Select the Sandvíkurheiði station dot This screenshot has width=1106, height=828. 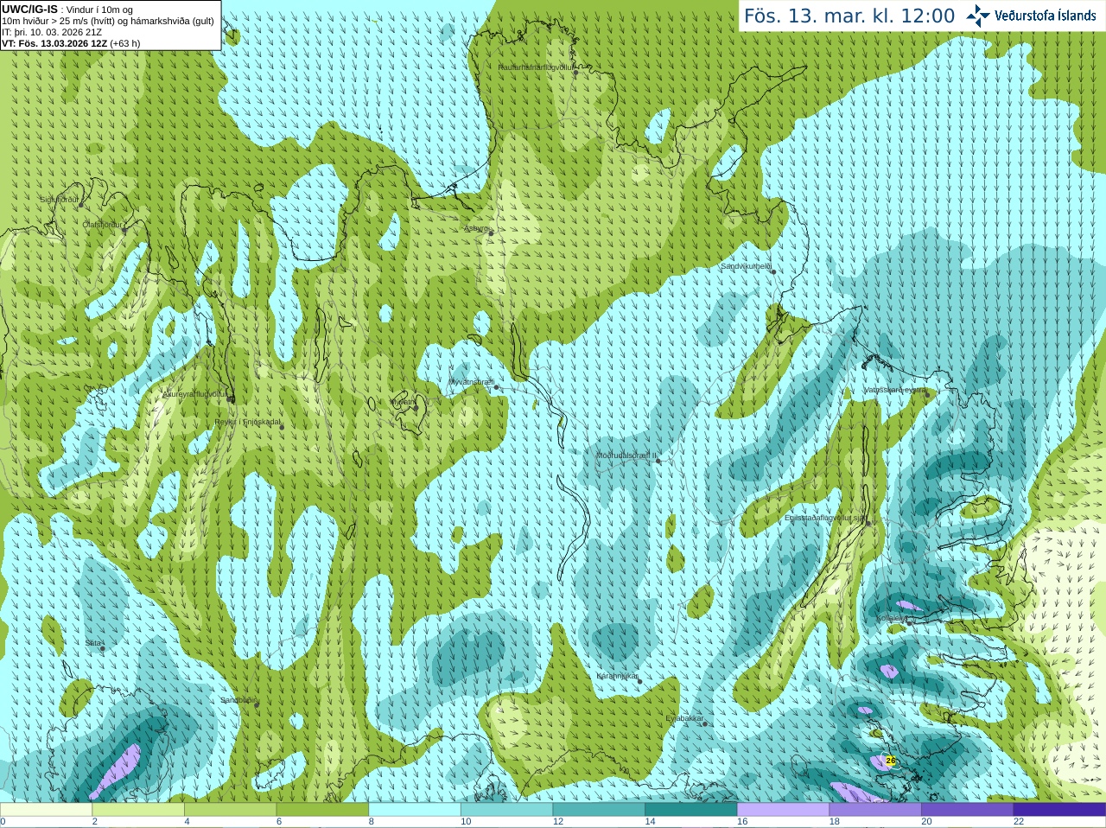tap(773, 272)
